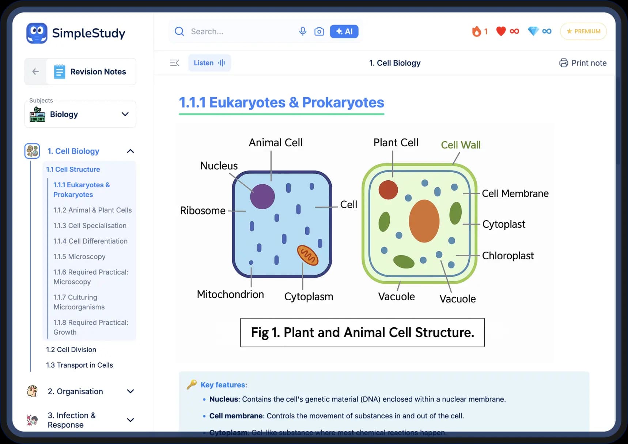628x444 pixels.
Task: Expand the 3. Infection & Response section
Action: [130, 420]
